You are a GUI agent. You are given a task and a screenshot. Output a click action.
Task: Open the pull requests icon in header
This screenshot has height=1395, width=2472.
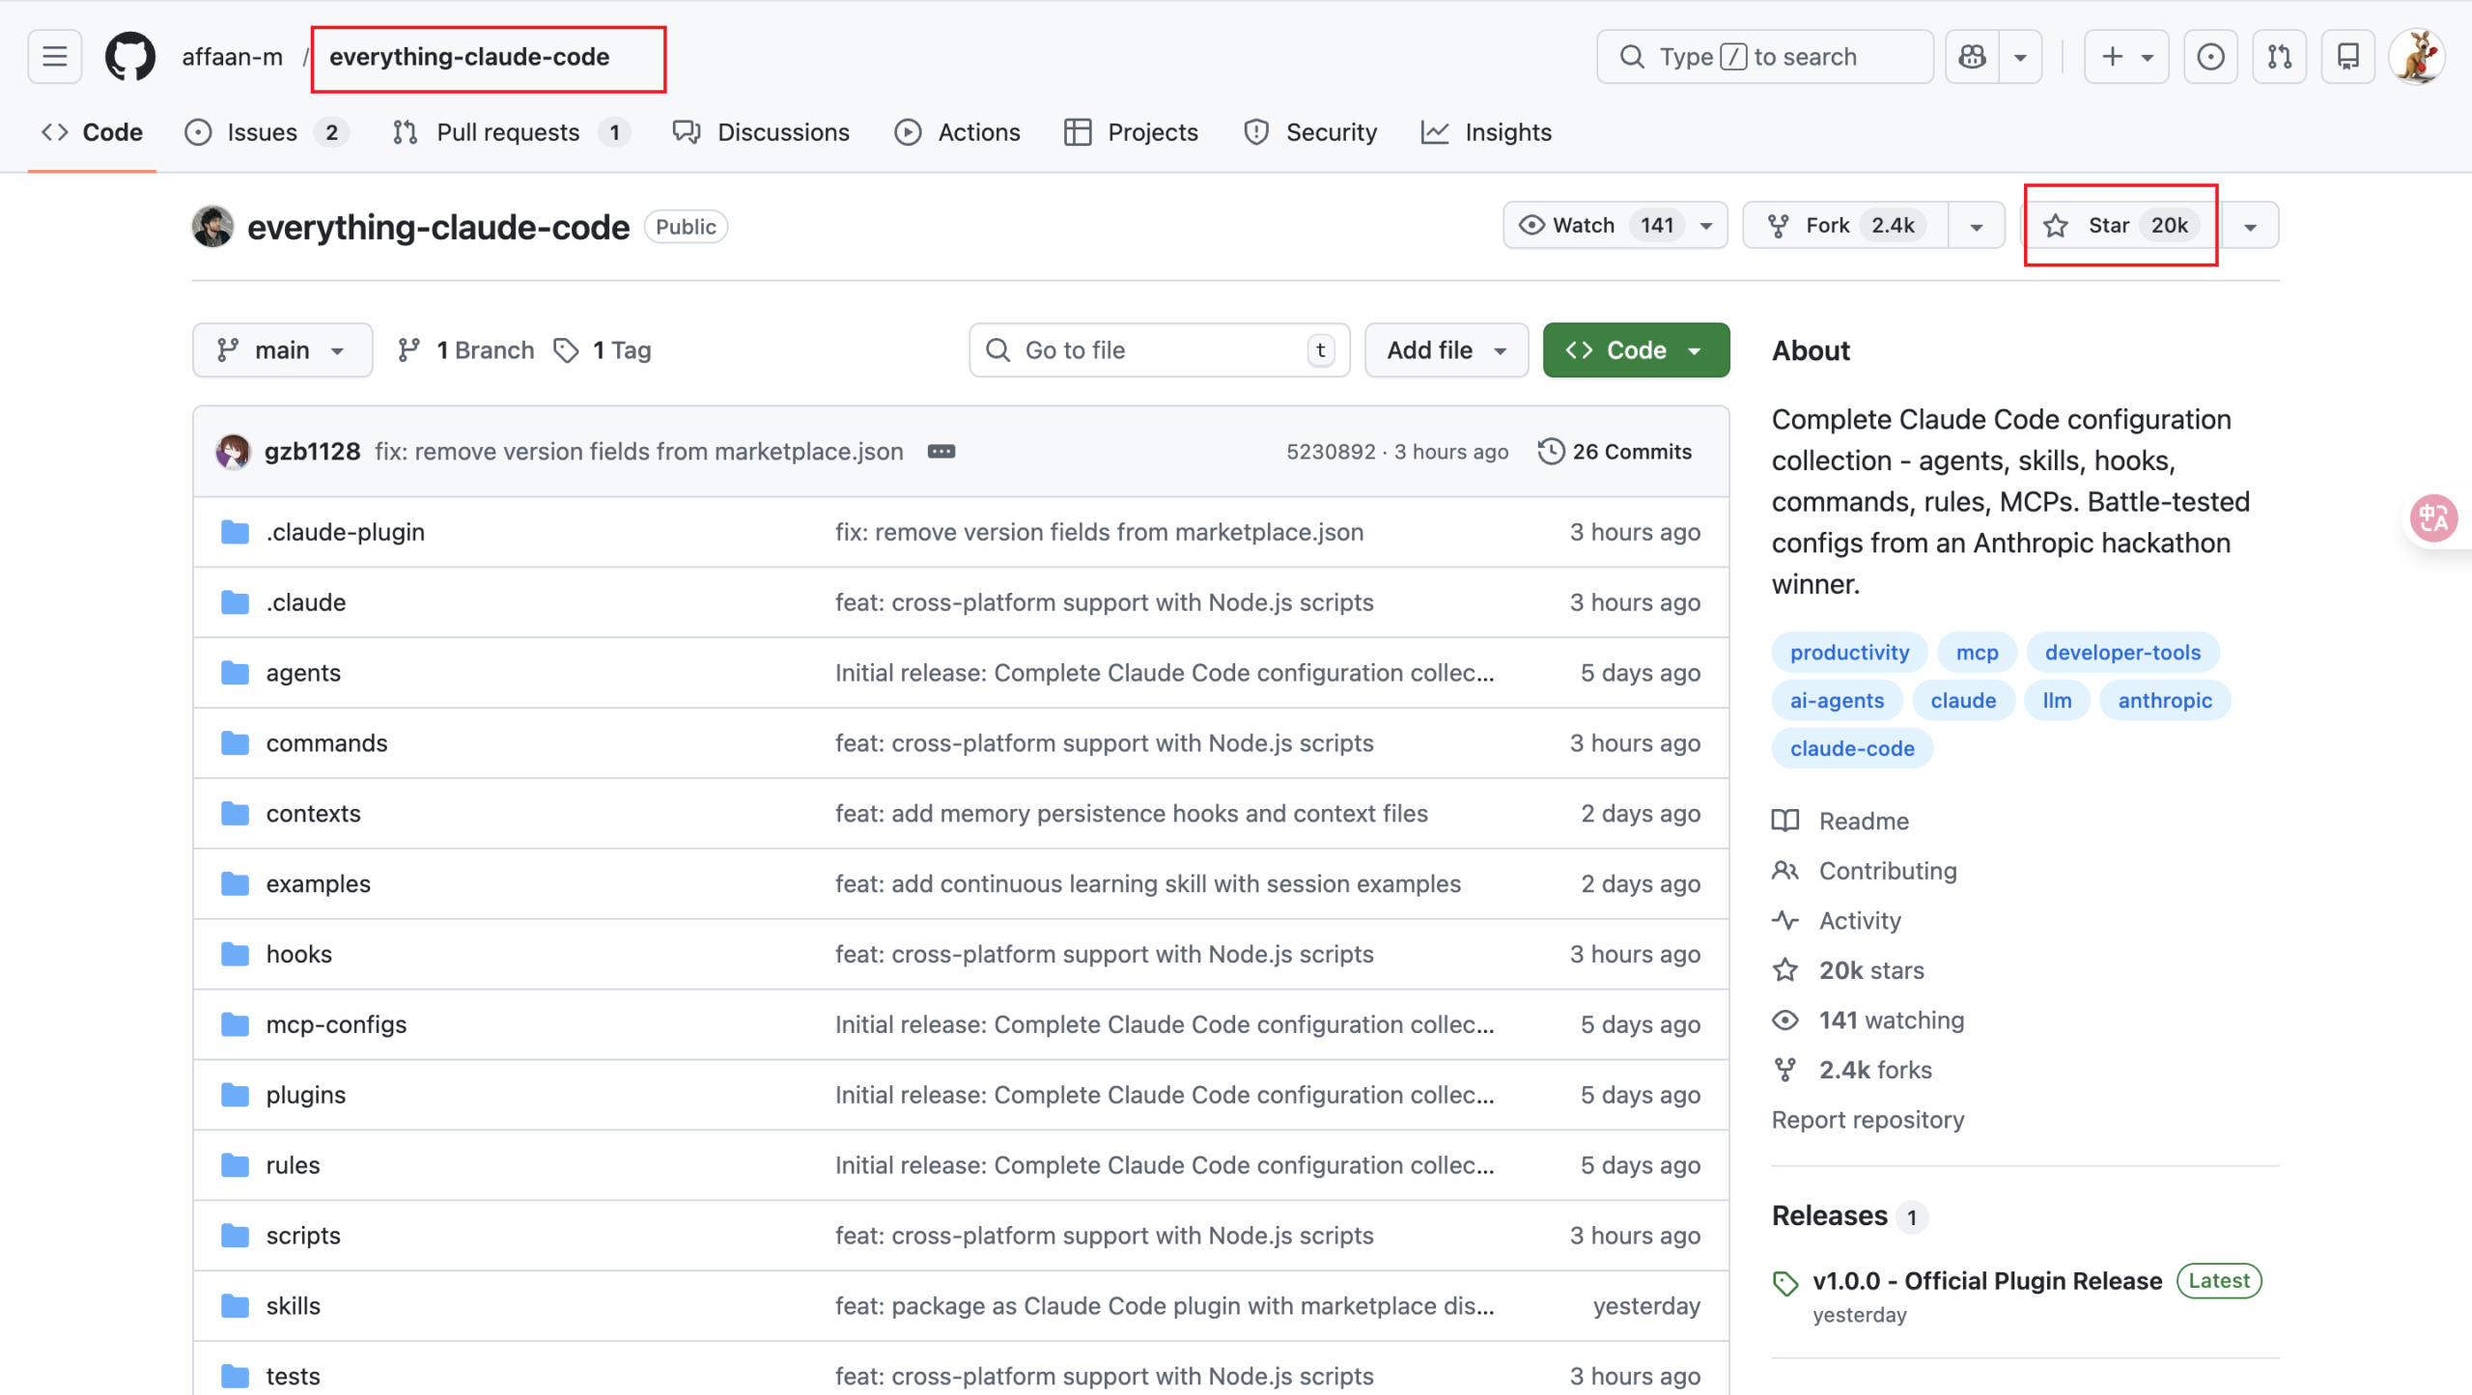pyautogui.click(x=2279, y=57)
